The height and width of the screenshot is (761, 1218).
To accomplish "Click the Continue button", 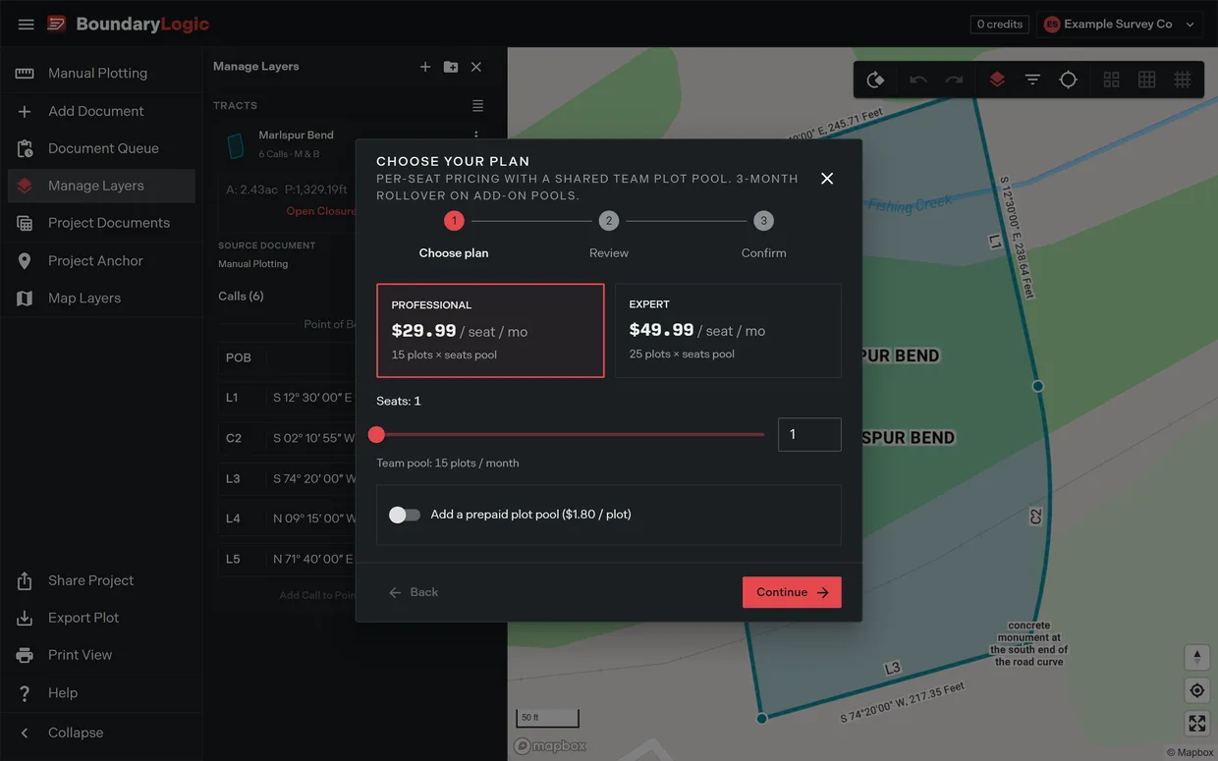I will click(x=792, y=592).
